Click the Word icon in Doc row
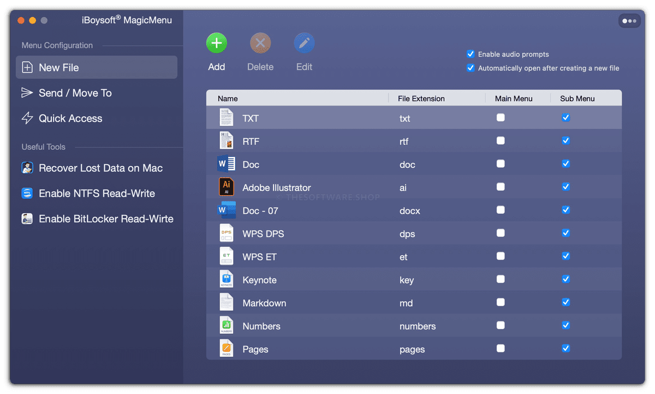 coord(226,164)
